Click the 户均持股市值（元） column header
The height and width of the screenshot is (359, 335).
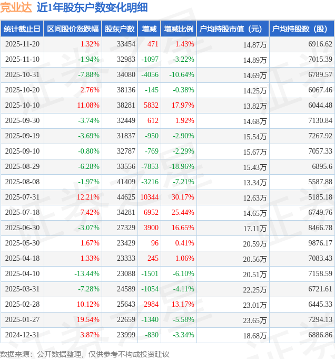[x=232, y=29]
